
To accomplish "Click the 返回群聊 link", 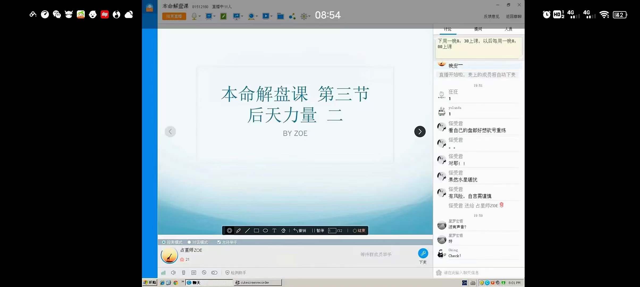I will pyautogui.click(x=513, y=16).
